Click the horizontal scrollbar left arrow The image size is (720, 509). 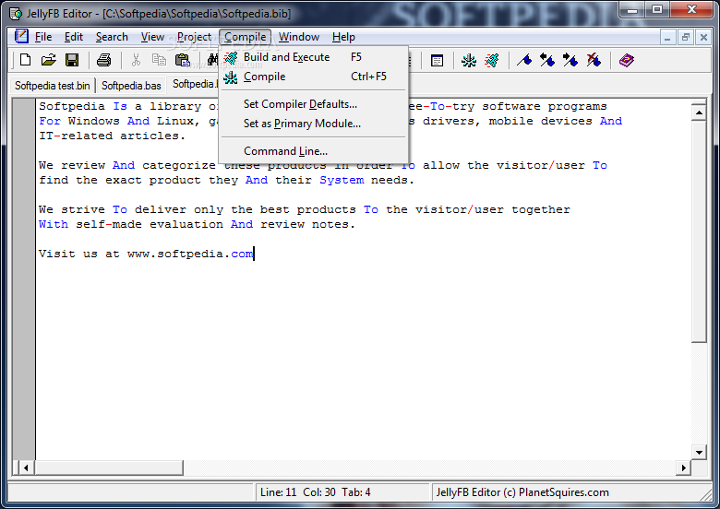26,468
